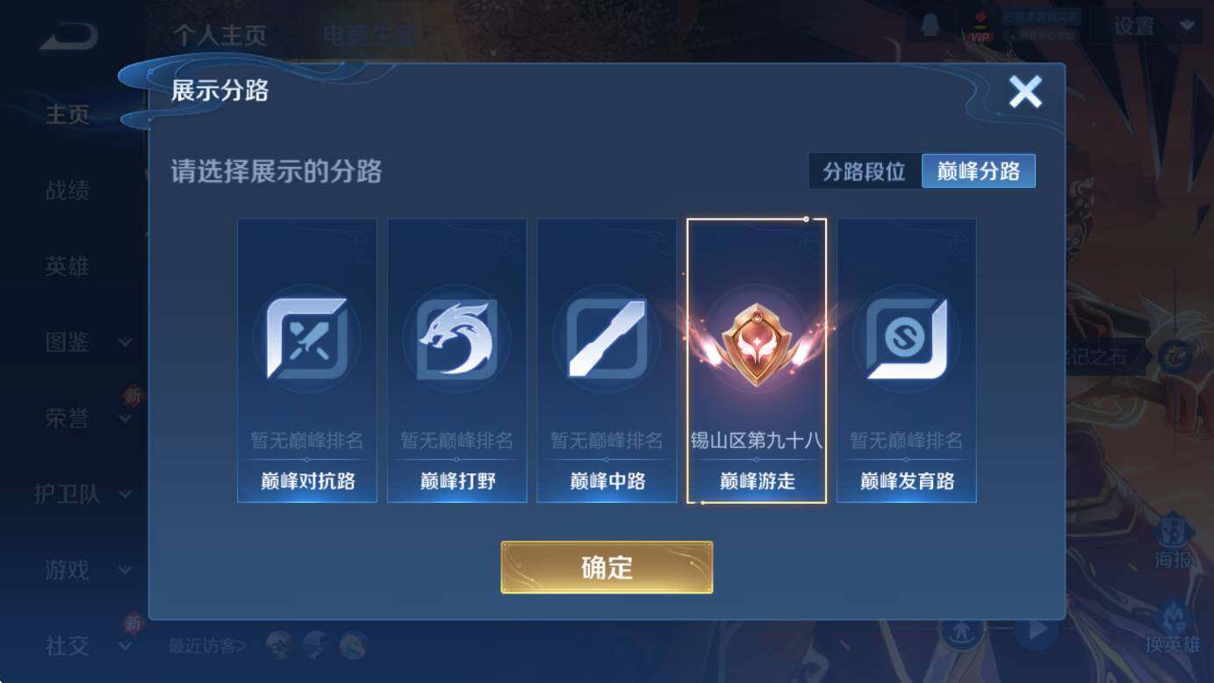
Task: Open the VIP badge icon
Action: click(x=979, y=28)
